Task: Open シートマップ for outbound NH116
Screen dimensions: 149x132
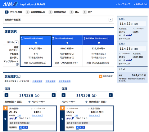Action: click(37, 116)
